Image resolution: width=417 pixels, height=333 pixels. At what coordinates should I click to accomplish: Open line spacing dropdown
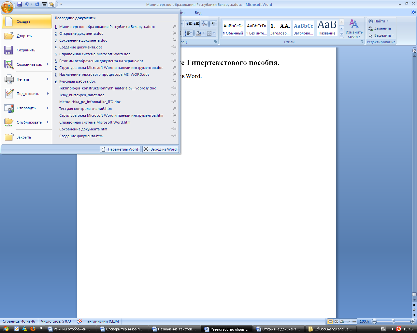coord(189,33)
